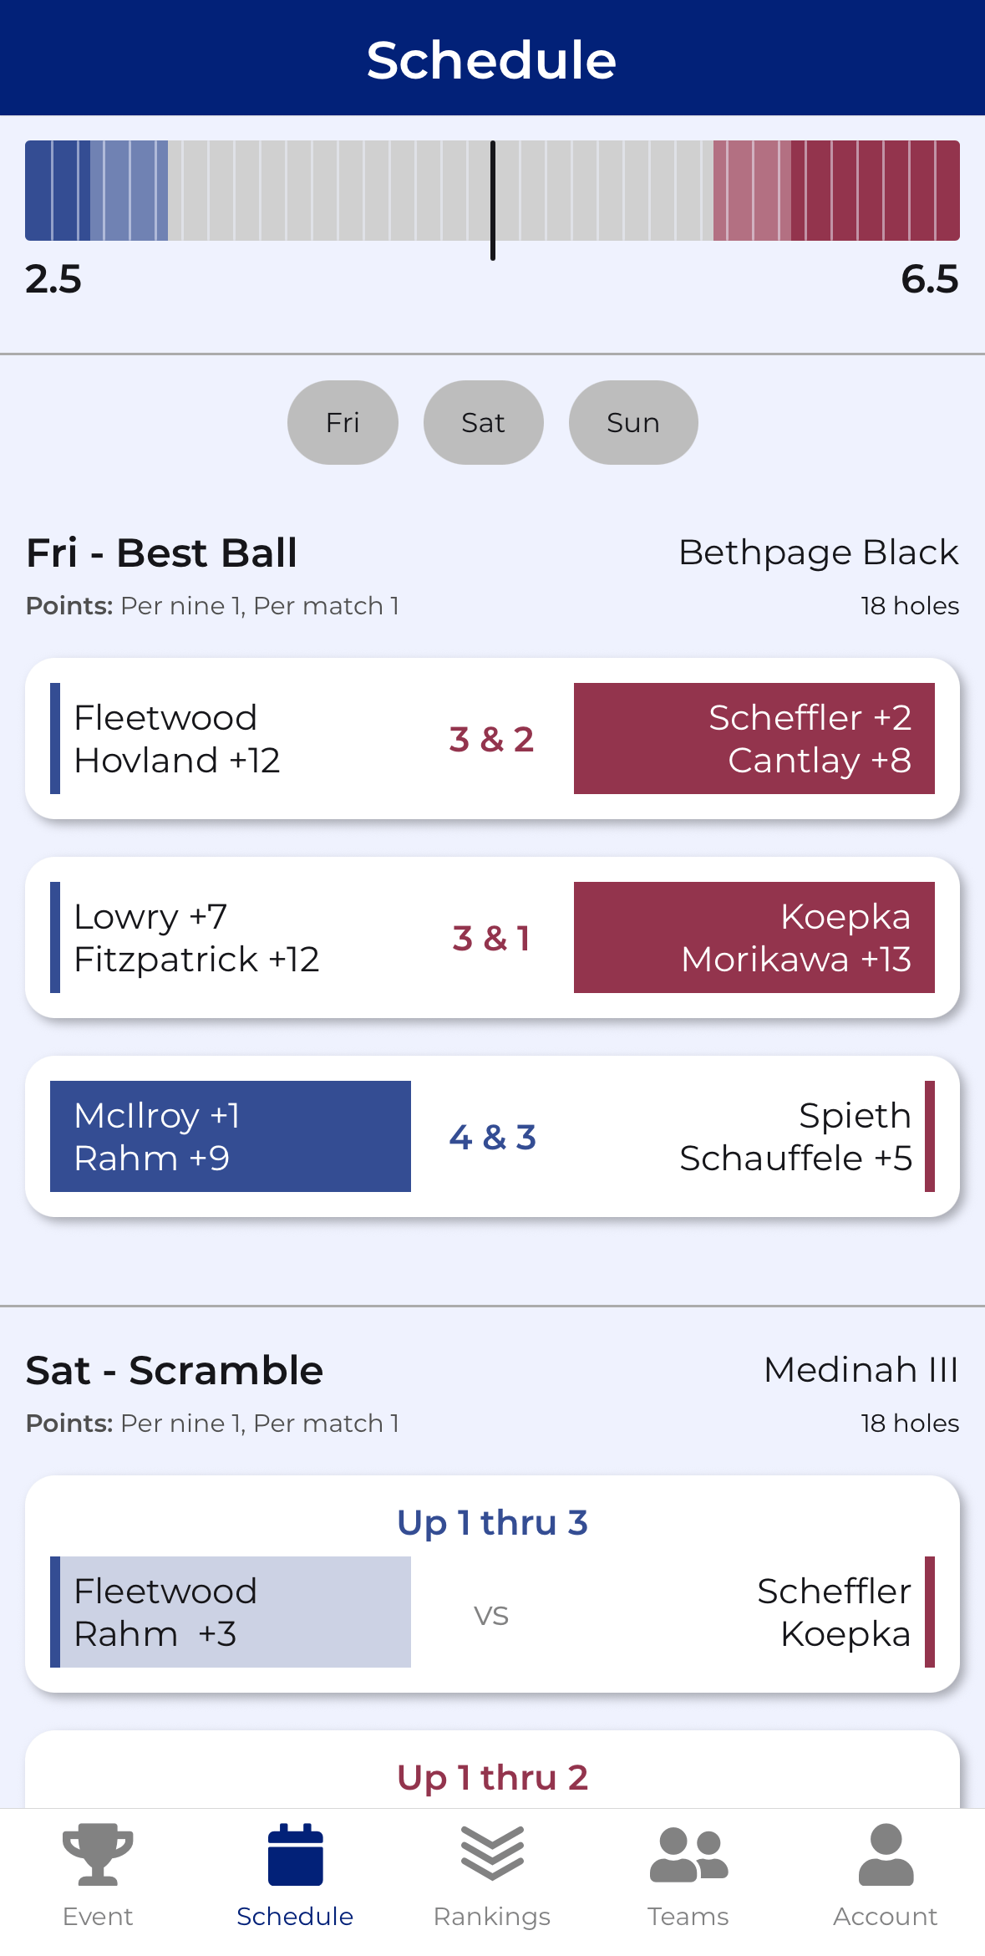Toggle the Sun day filter pill
The image size is (985, 1956).
632,422
